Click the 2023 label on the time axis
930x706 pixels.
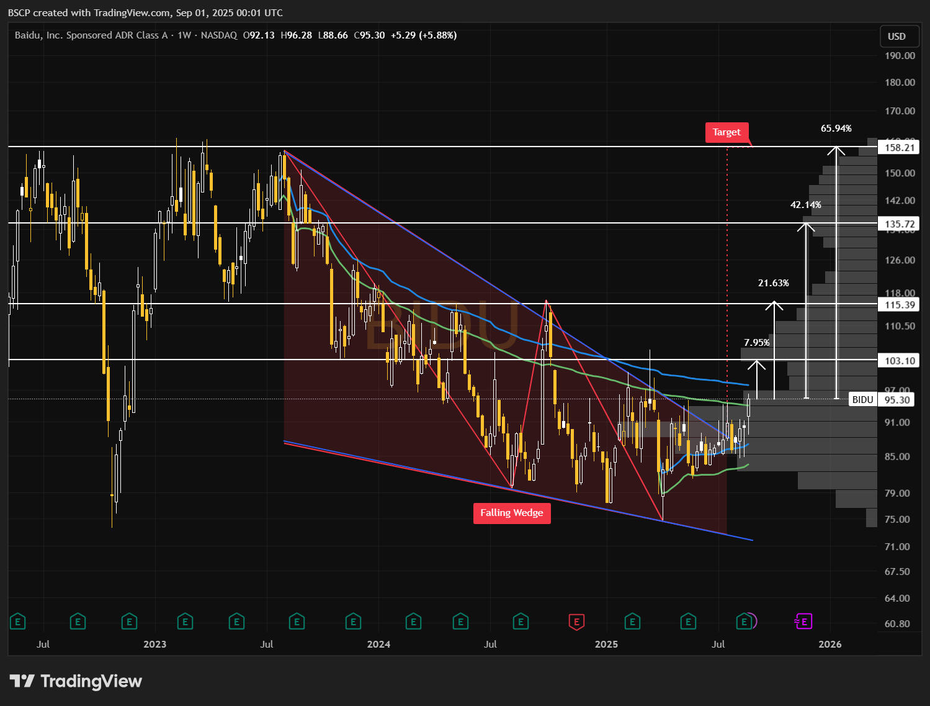(155, 645)
